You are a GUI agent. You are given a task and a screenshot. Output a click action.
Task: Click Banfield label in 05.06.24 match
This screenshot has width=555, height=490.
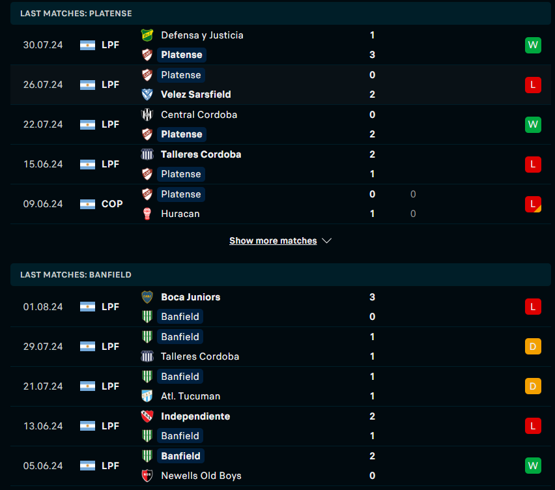tap(180, 456)
